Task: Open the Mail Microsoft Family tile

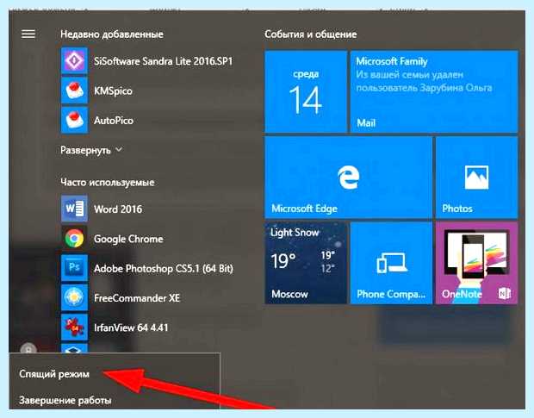Action: pos(434,91)
